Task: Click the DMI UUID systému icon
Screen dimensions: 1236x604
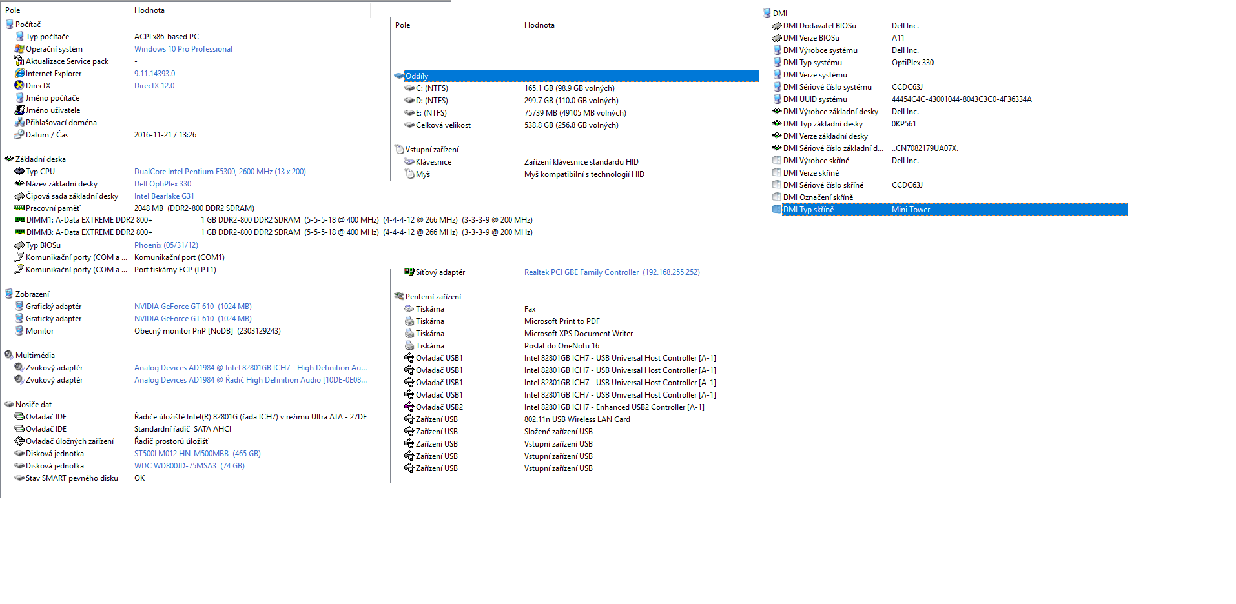Action: coord(777,99)
